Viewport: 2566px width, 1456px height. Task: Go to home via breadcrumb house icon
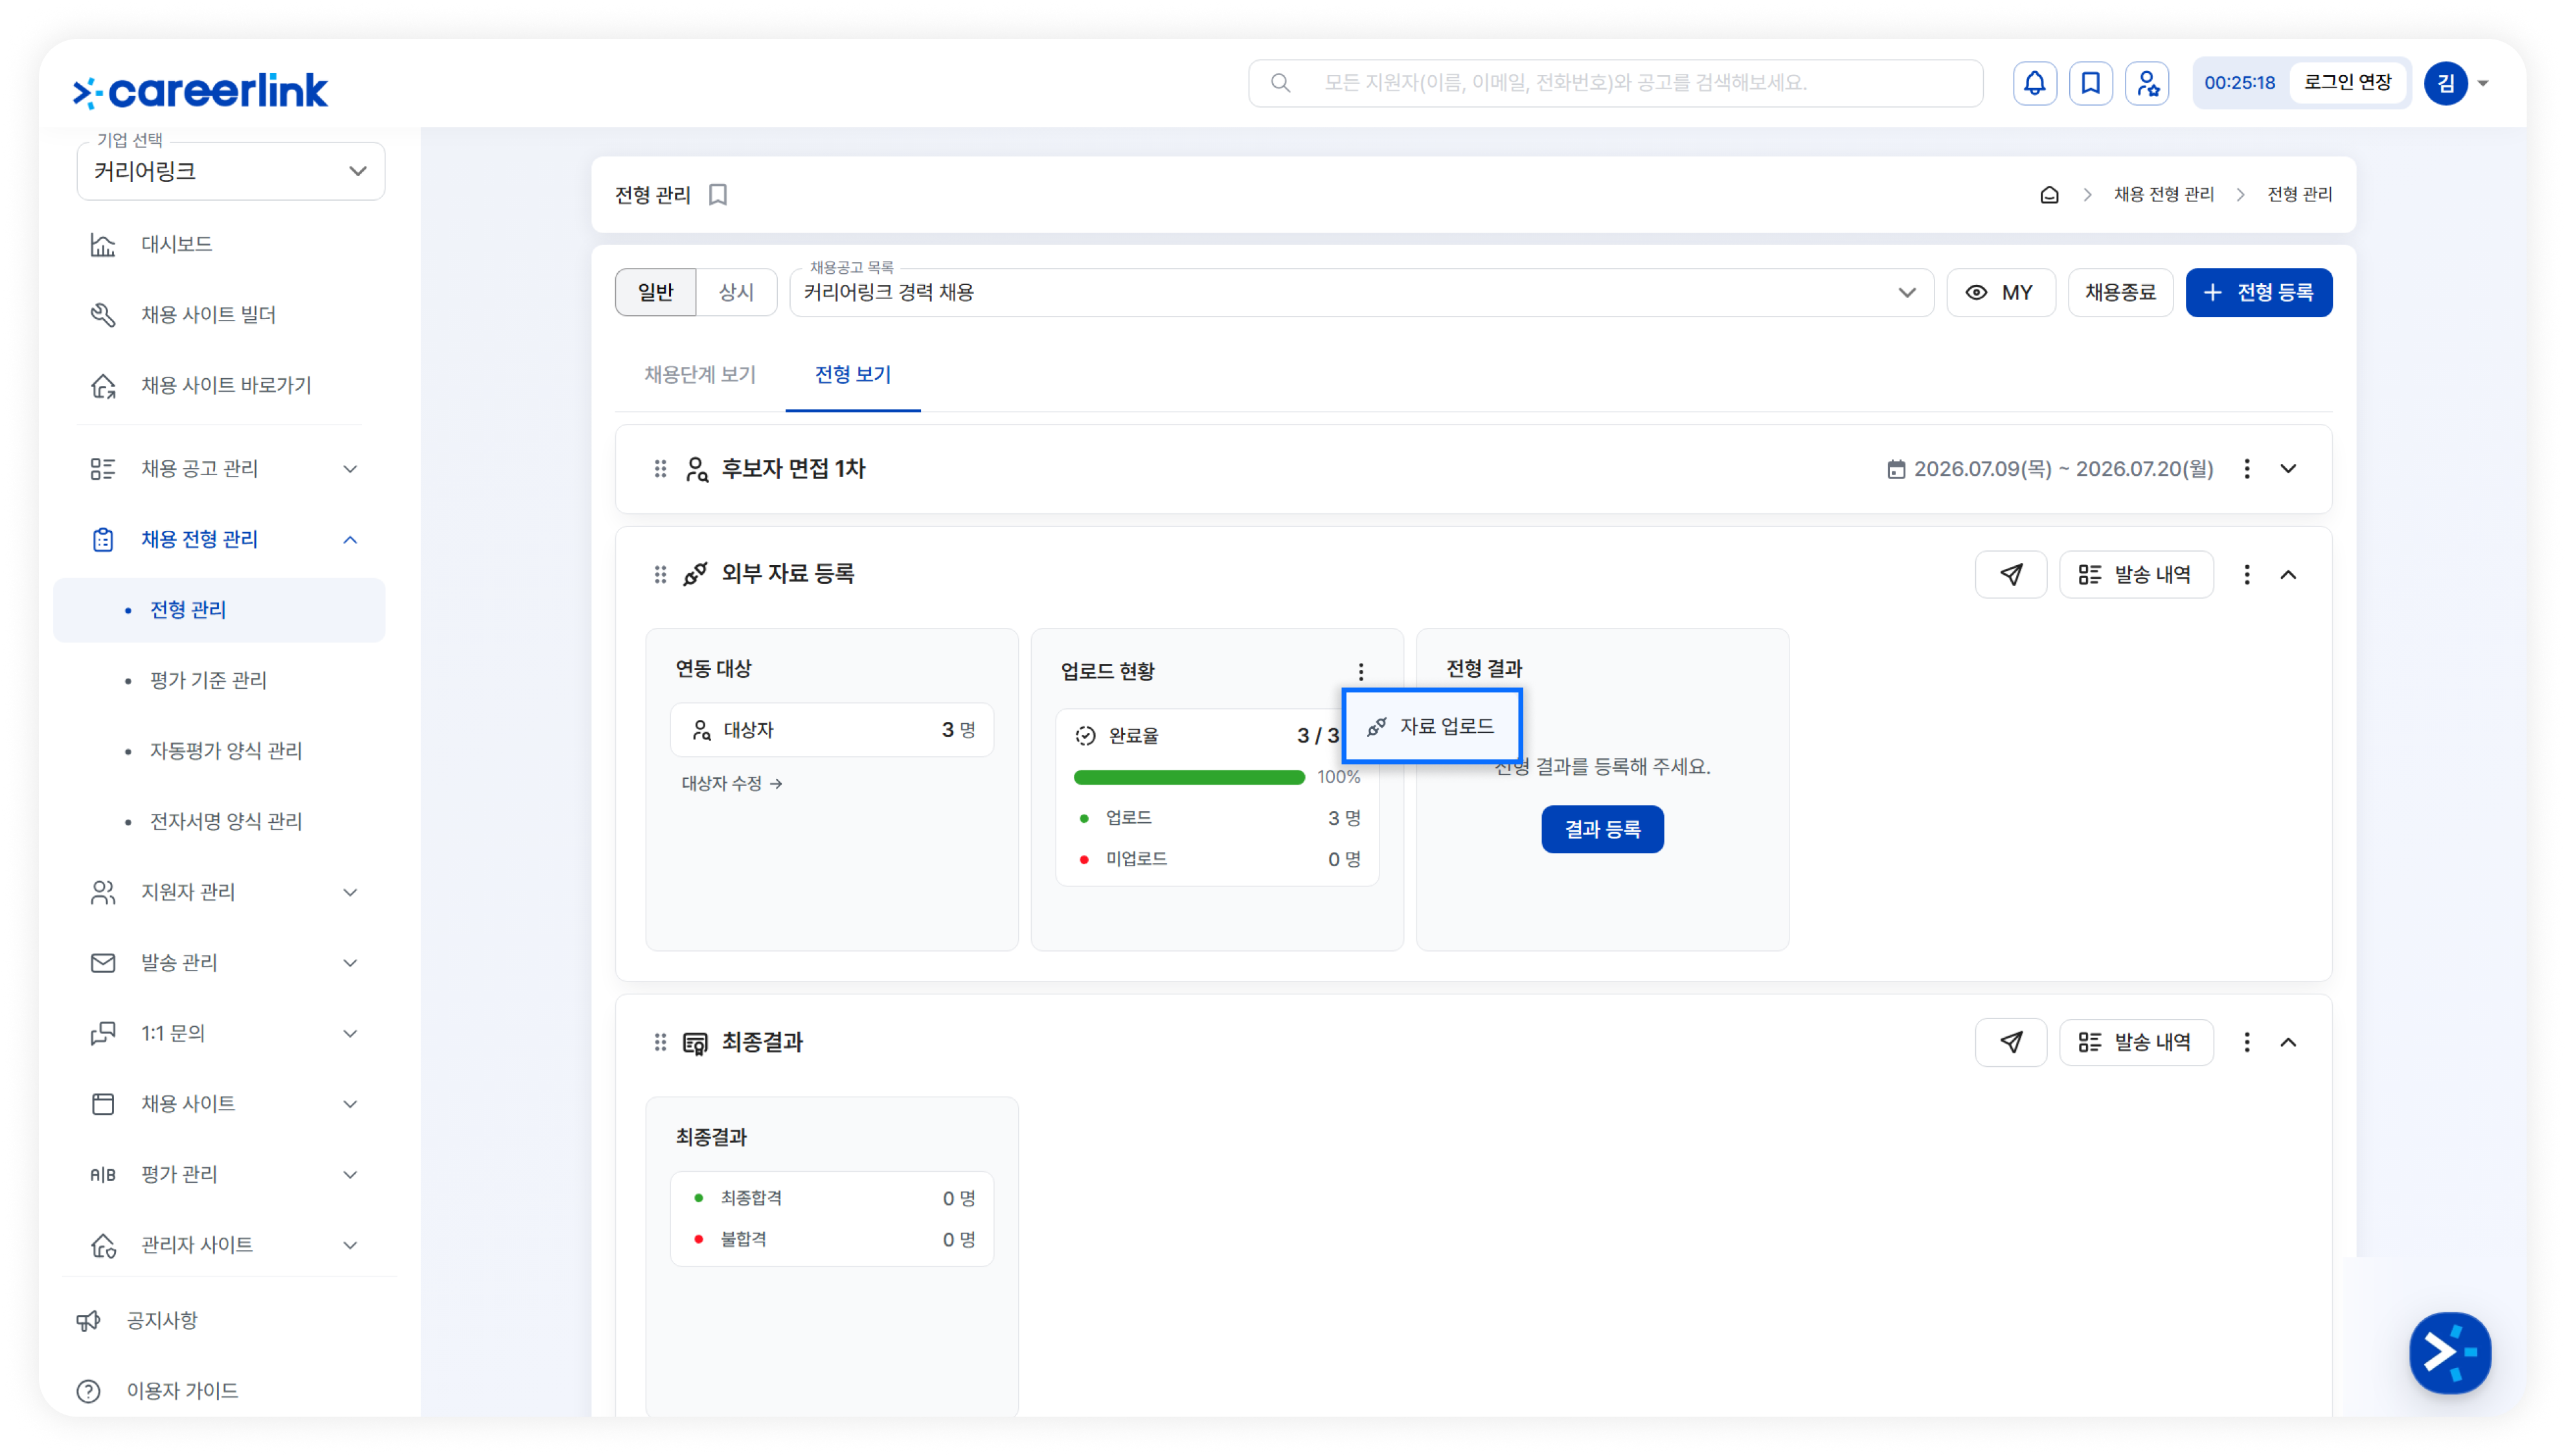(2049, 195)
